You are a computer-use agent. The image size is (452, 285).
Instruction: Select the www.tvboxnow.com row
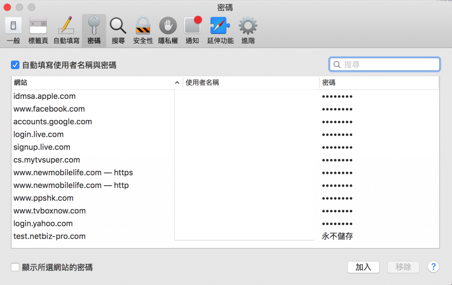[225, 210]
